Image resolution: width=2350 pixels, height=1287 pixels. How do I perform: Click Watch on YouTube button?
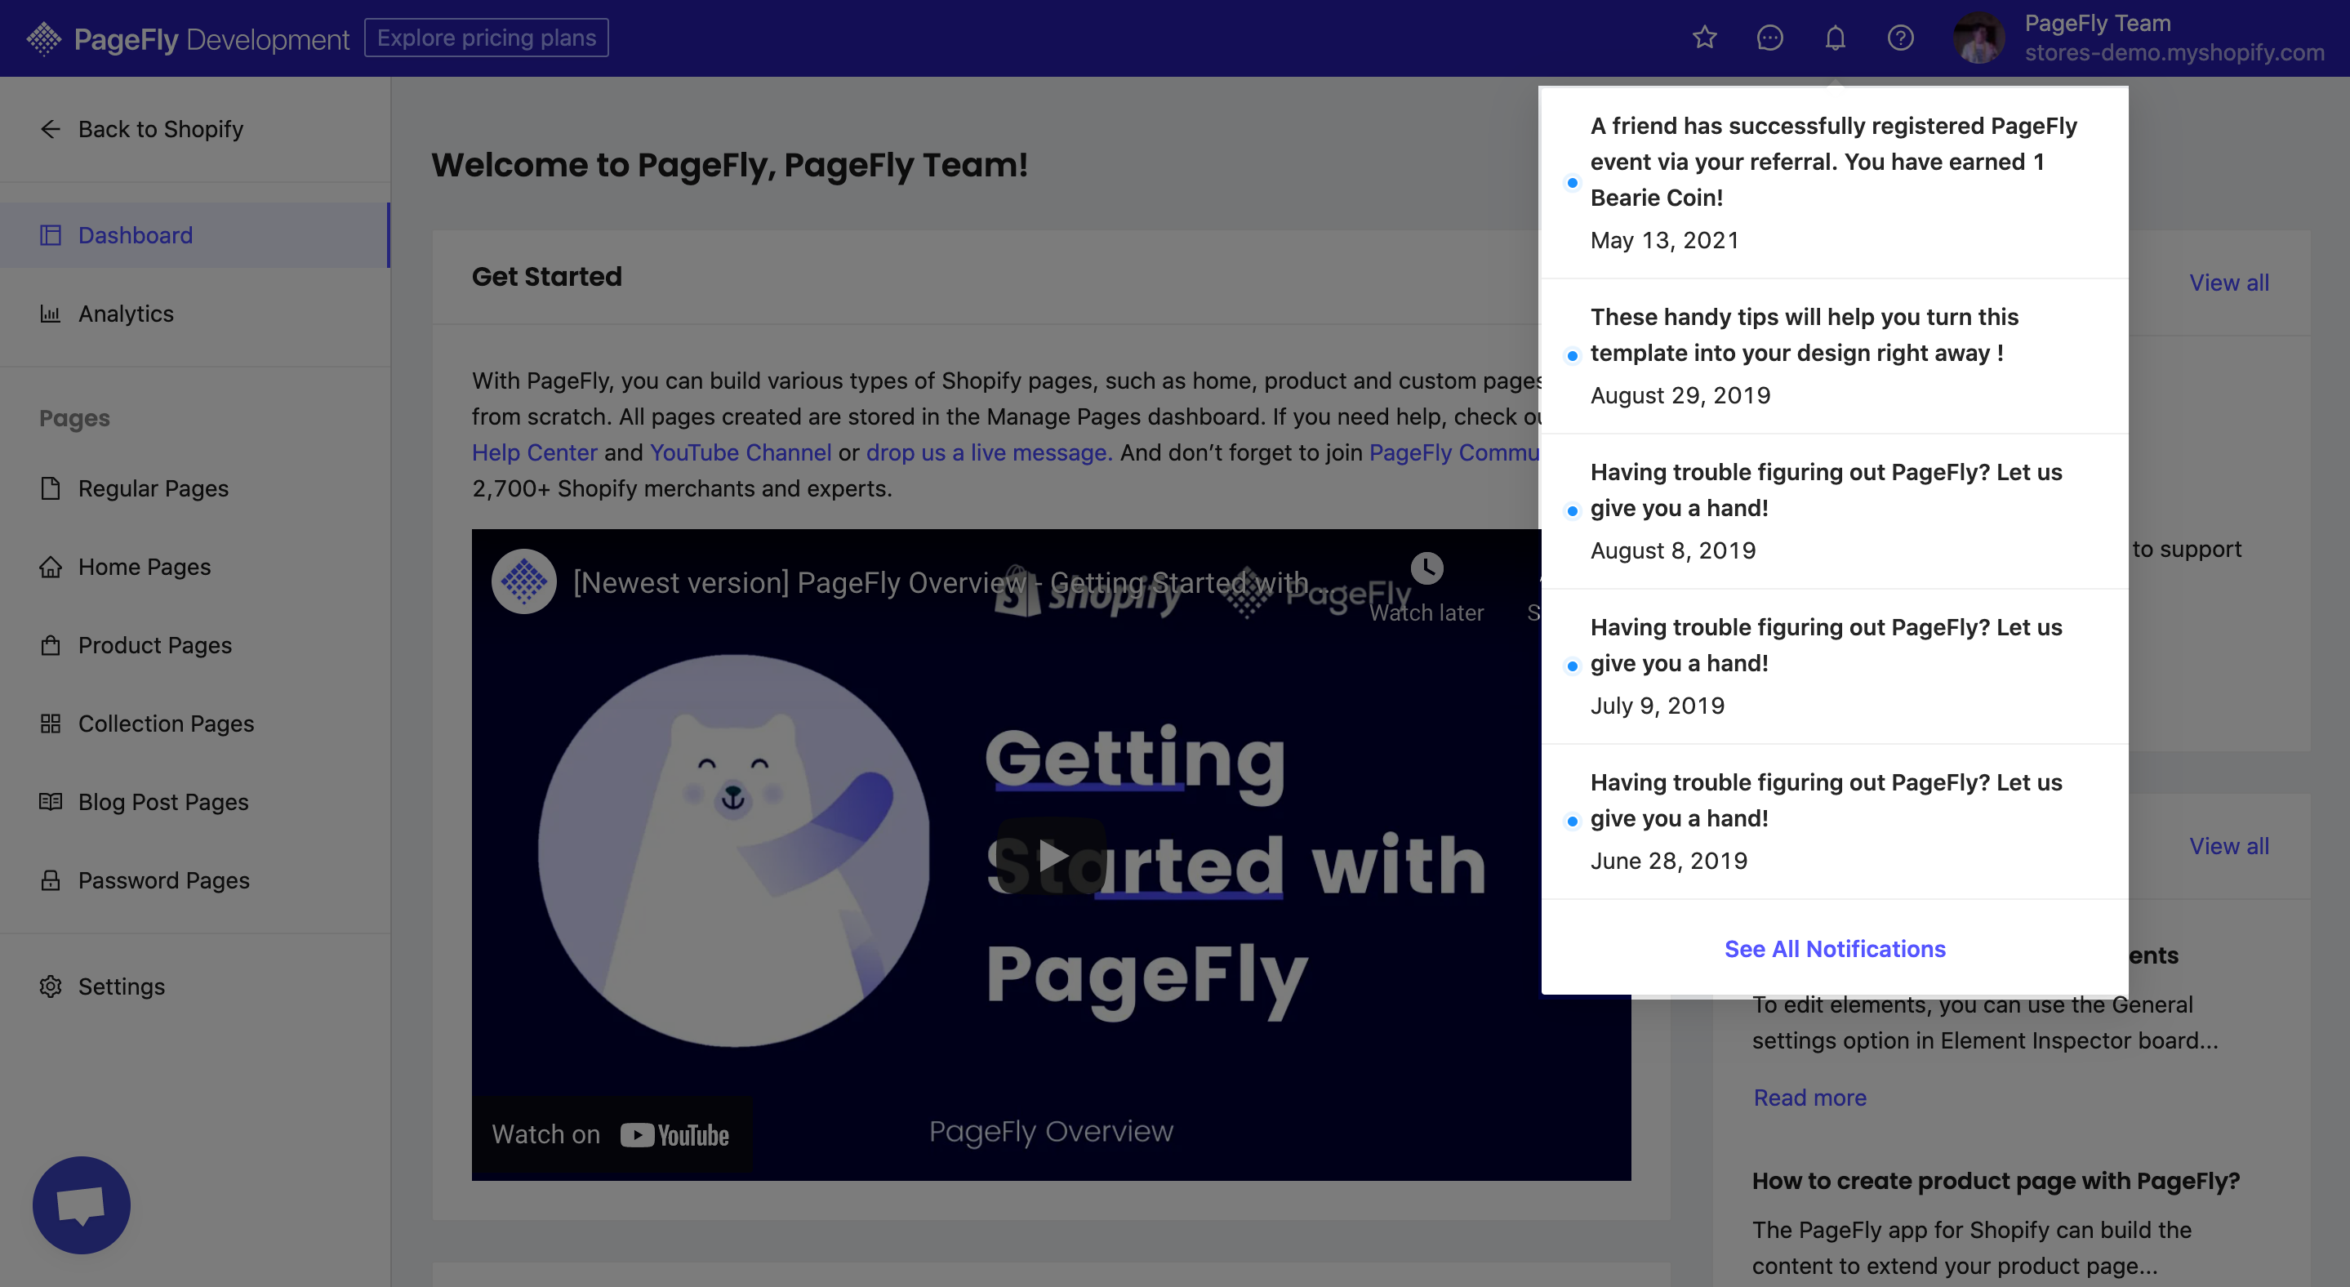tap(612, 1134)
